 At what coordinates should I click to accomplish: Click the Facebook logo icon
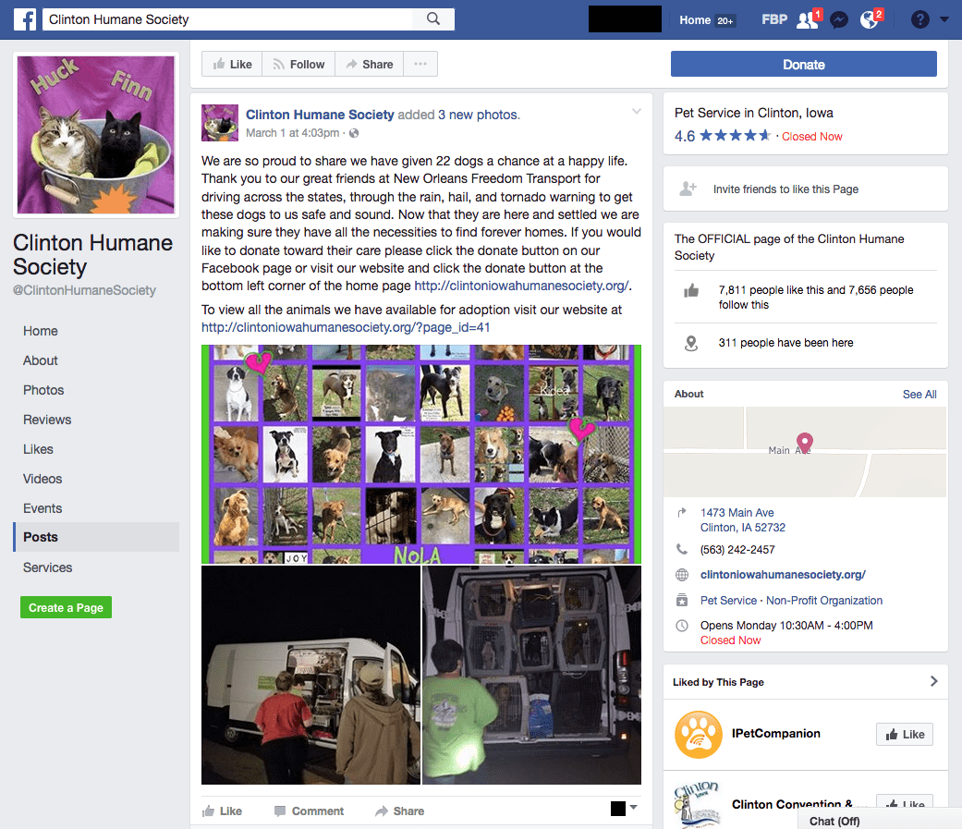(25, 19)
